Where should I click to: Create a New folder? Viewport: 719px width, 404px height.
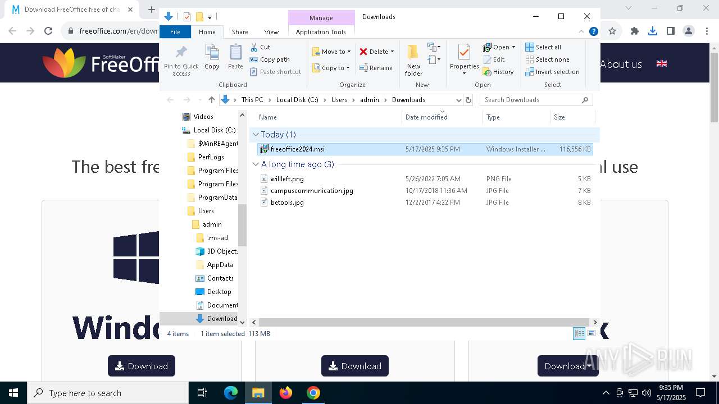point(413,61)
